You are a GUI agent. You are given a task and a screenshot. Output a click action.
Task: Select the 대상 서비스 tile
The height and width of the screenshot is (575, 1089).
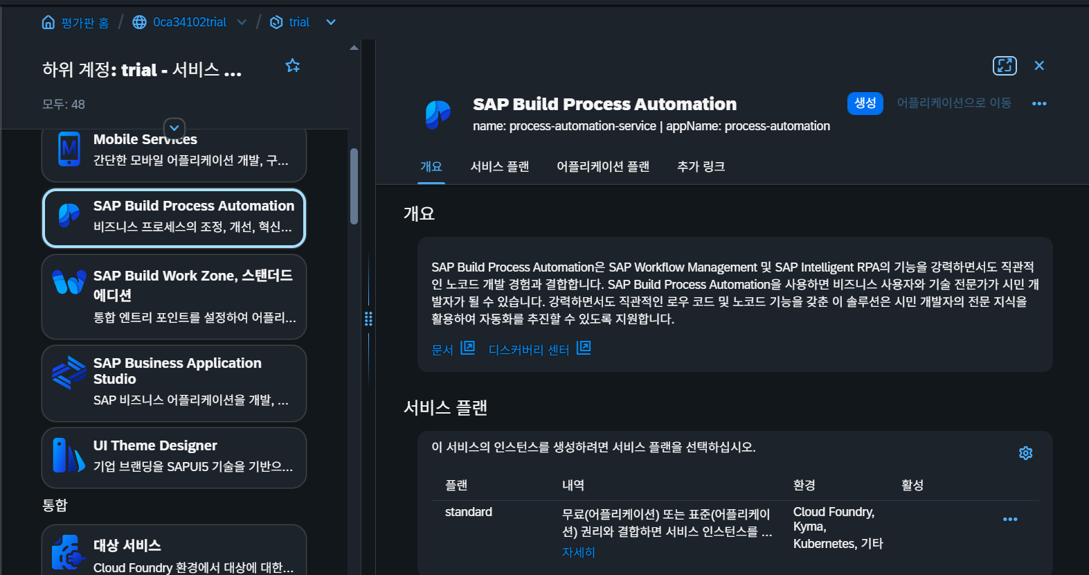coord(174,550)
